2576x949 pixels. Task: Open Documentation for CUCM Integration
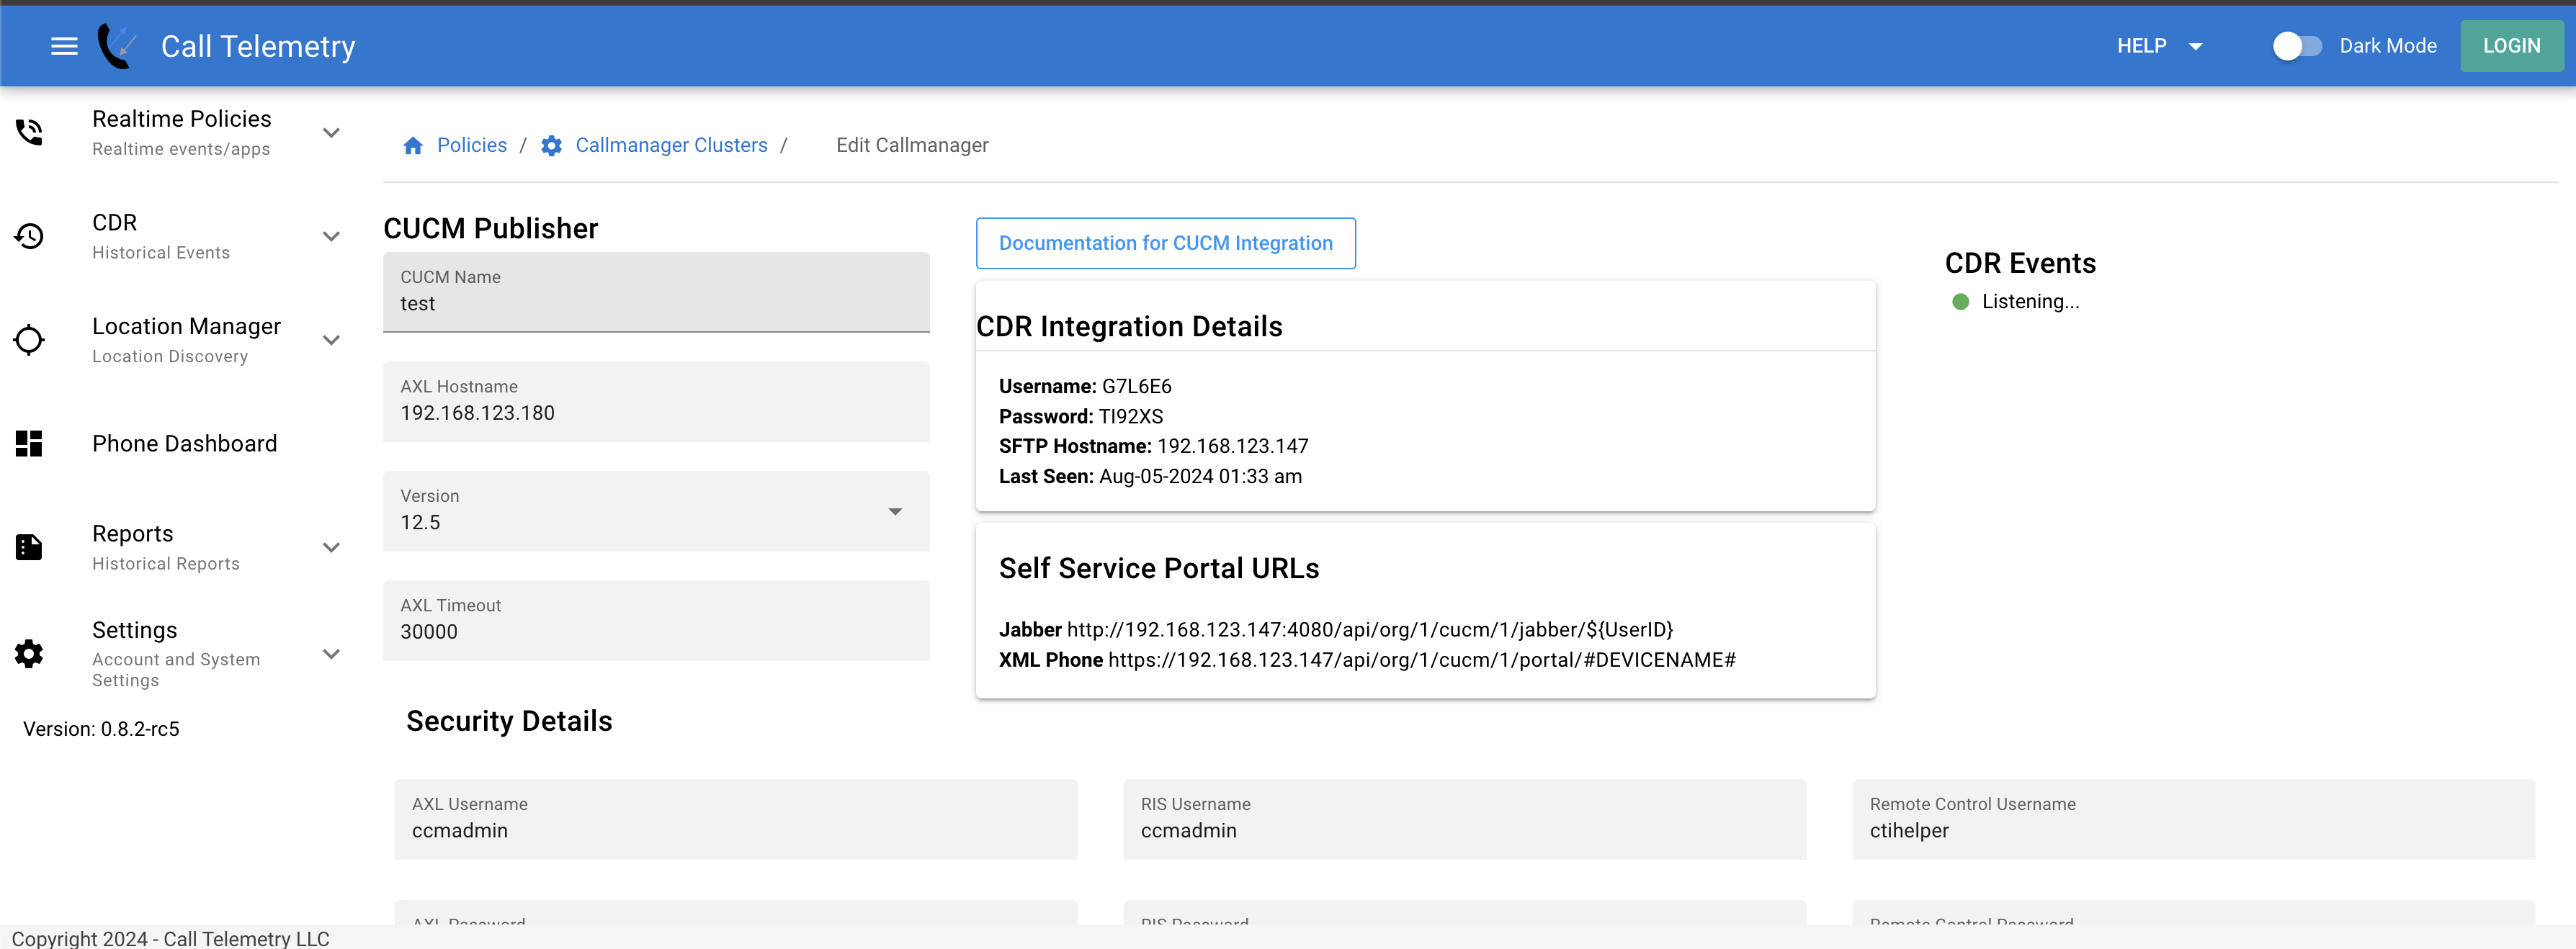pyautogui.click(x=1165, y=243)
